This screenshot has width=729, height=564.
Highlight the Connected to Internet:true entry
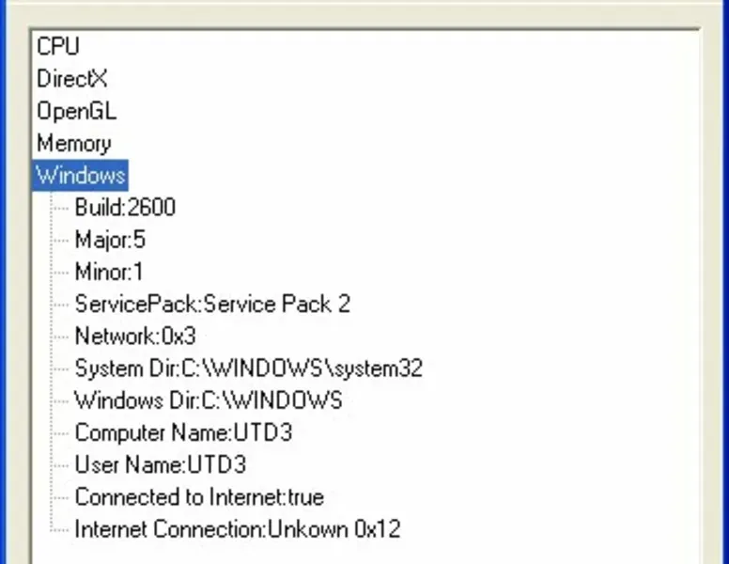199,497
